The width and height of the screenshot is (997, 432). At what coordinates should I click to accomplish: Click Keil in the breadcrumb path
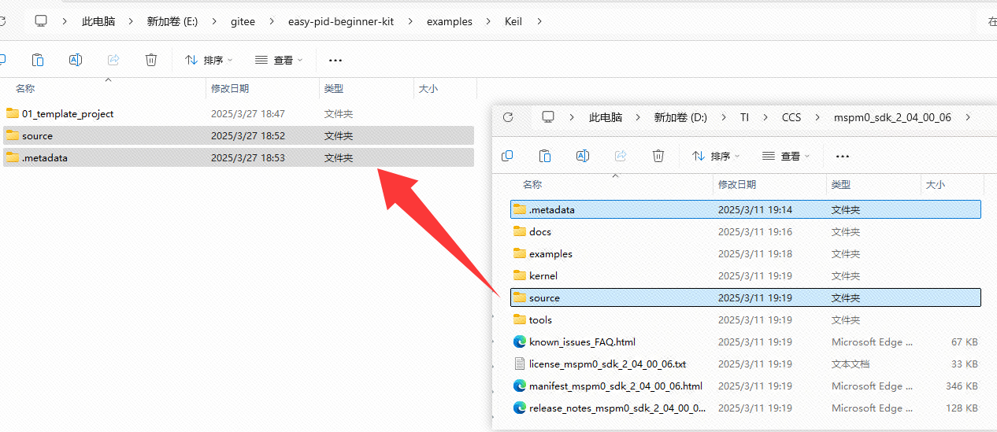coord(513,21)
